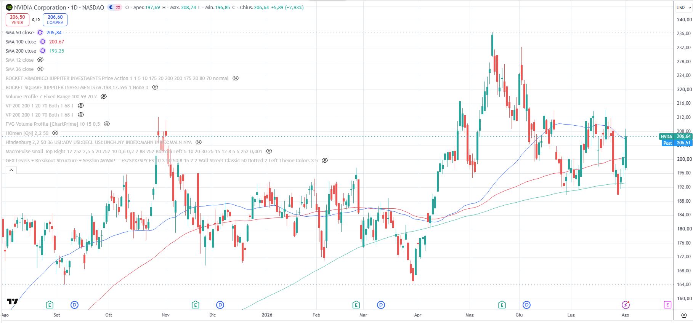
Task: Toggle visibility of Volume Profile / Fixed Range
Action: click(104, 96)
